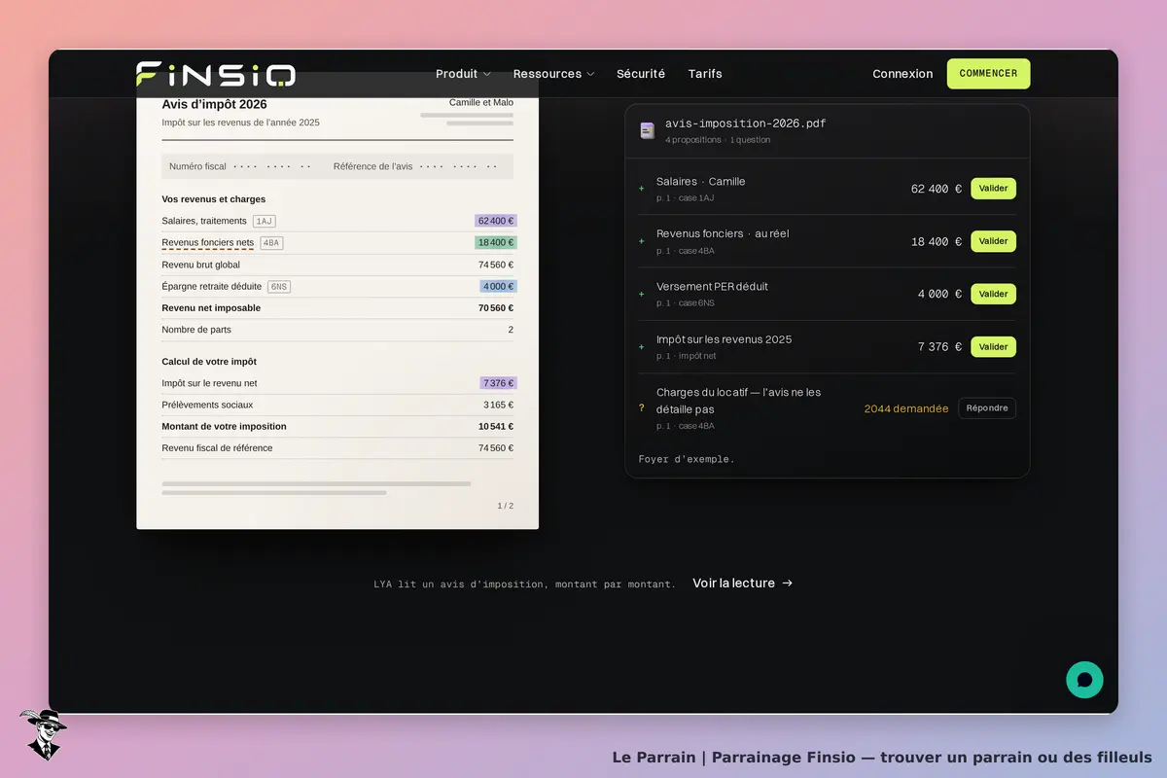Click the plus icon beside Salaires · Camille
This screenshot has width=1167, height=778.
pyautogui.click(x=641, y=189)
